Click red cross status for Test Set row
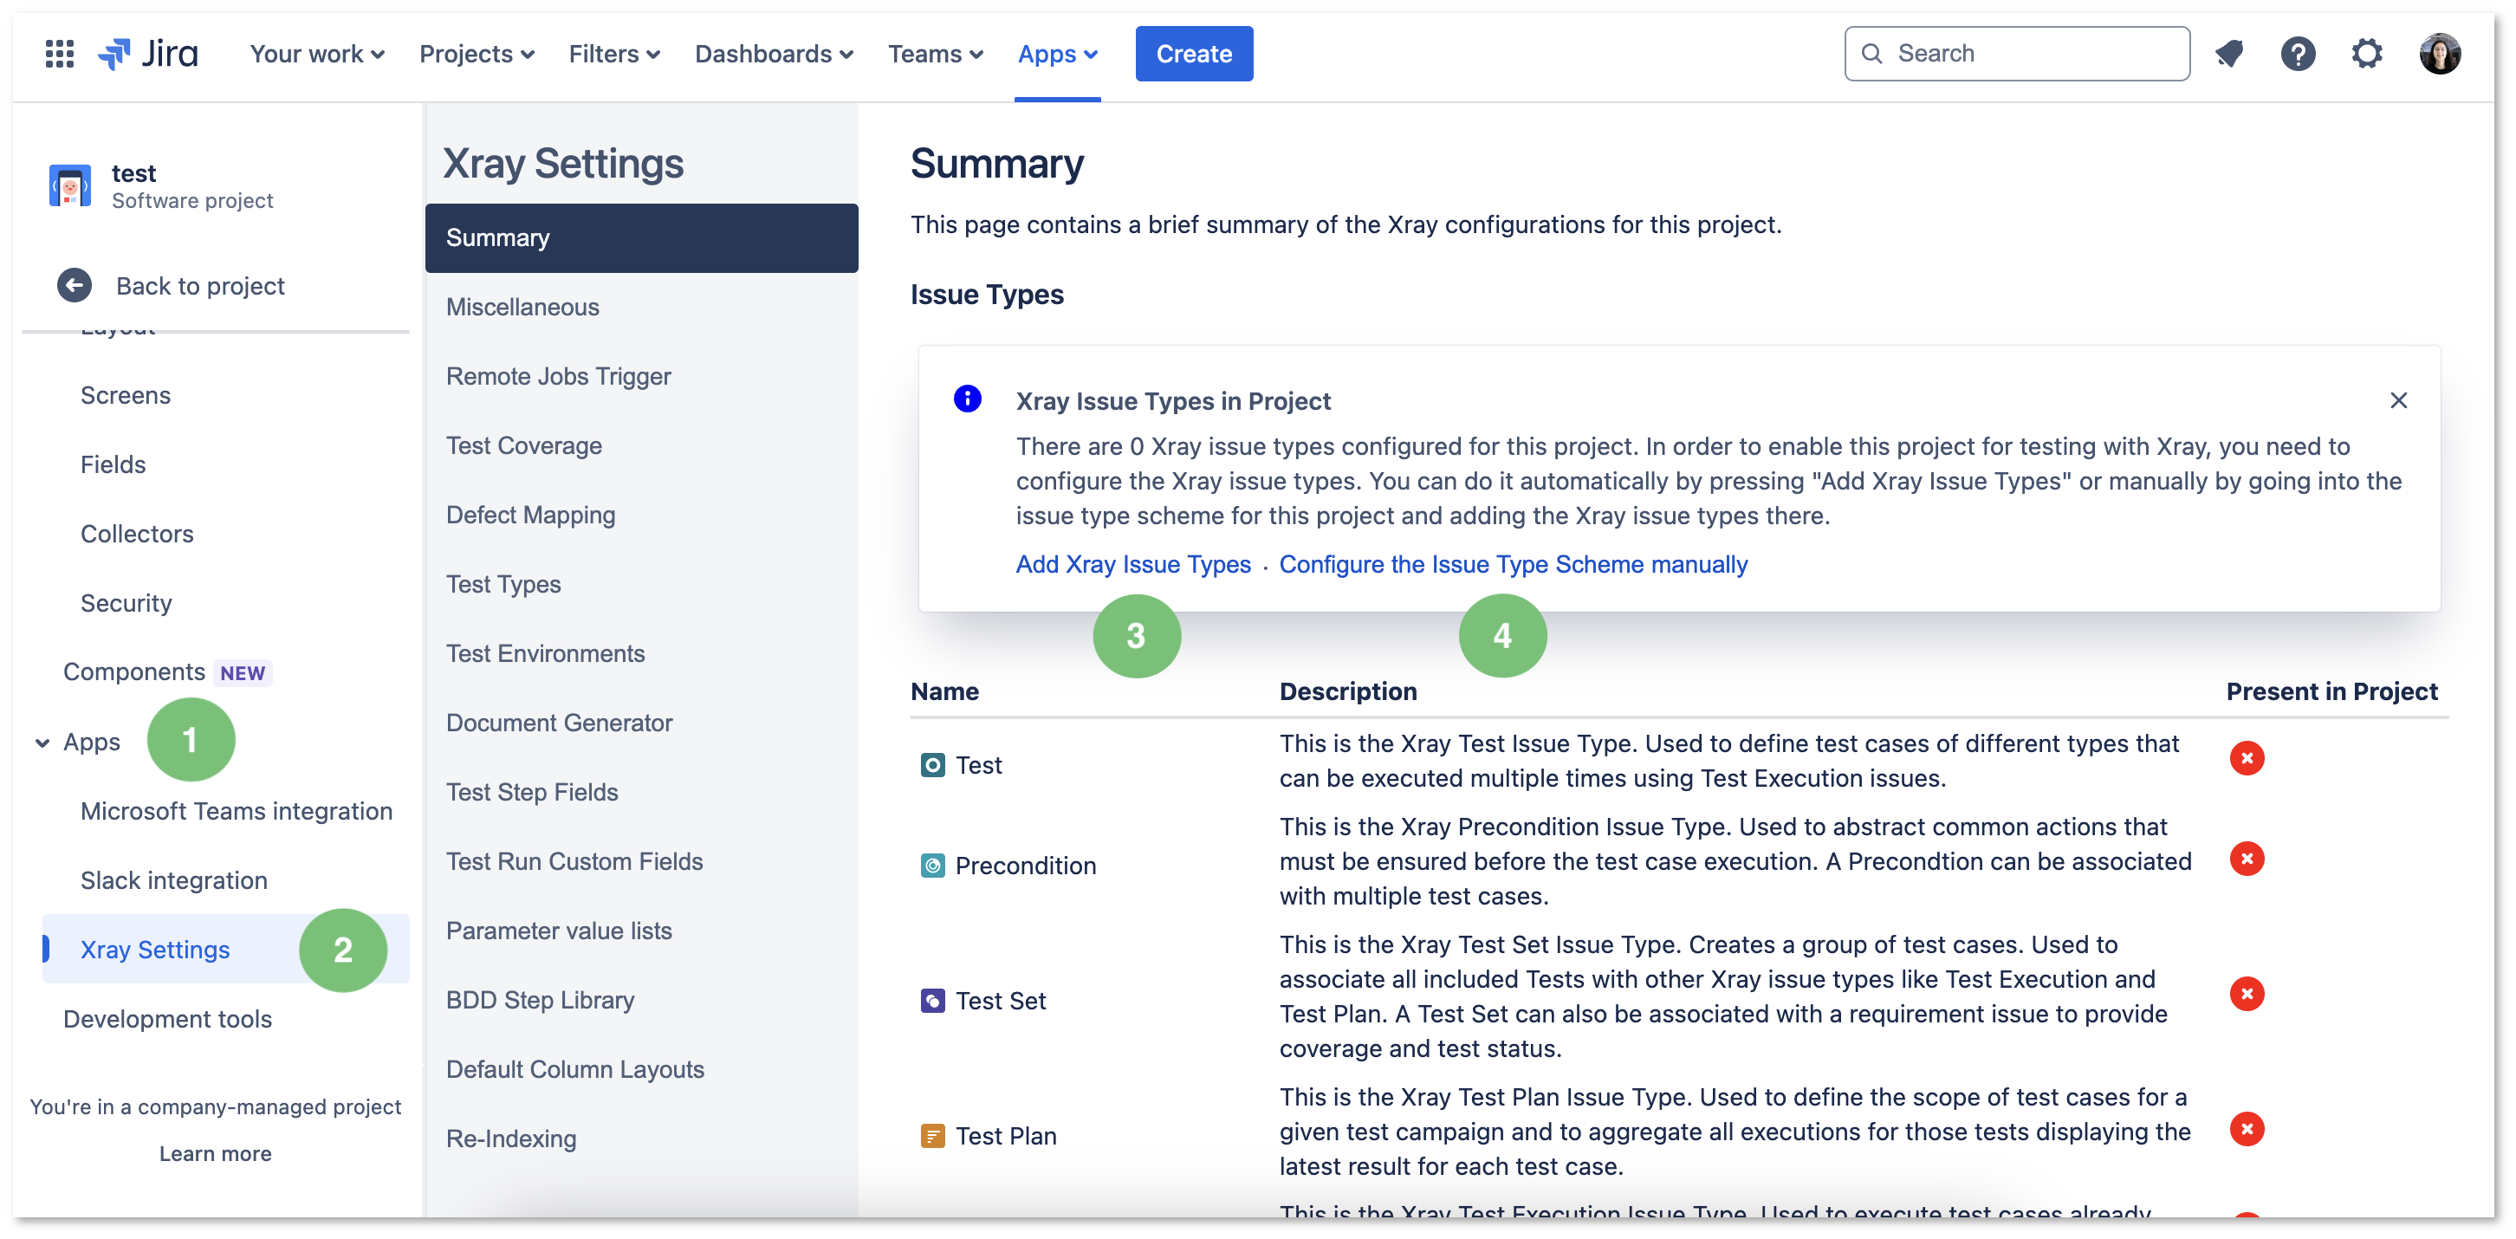Image resolution: width=2516 pixels, height=1239 pixels. (2247, 994)
